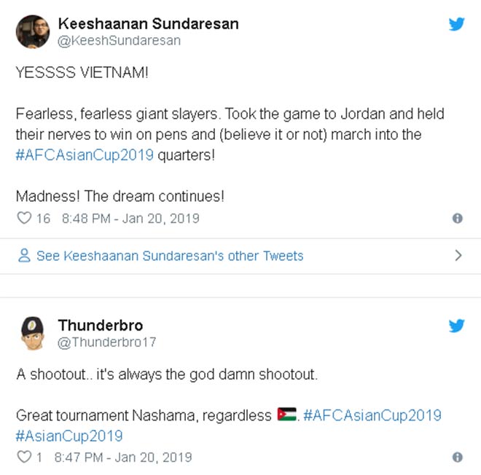Image resolution: width=481 pixels, height=475 pixels.
Task: Like Keeshaanan Sundaresan's tweet with heart icon
Action: point(24,218)
